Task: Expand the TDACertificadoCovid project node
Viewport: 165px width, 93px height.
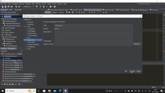Action: 1,14
